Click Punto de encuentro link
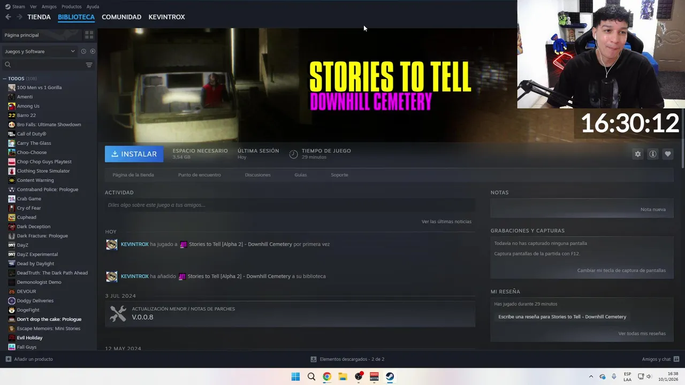Screen dimensions: 685x385 point(199,175)
